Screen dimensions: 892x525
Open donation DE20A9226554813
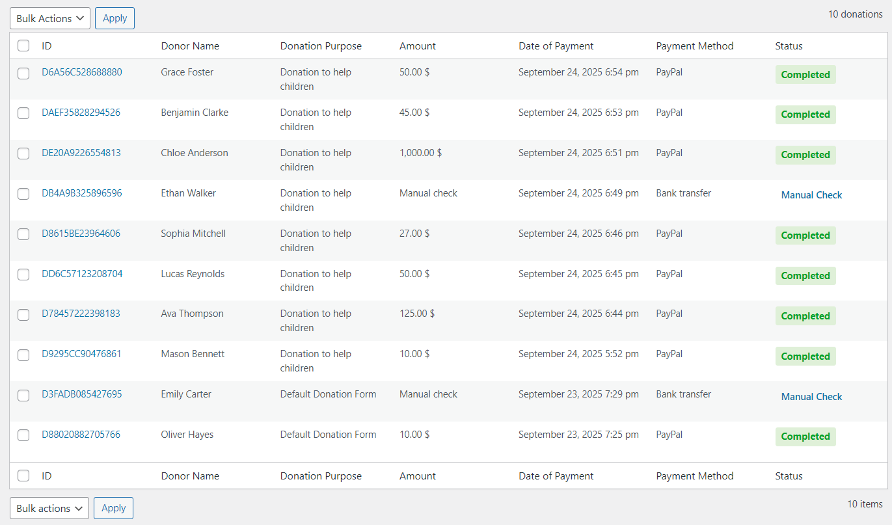pos(80,153)
